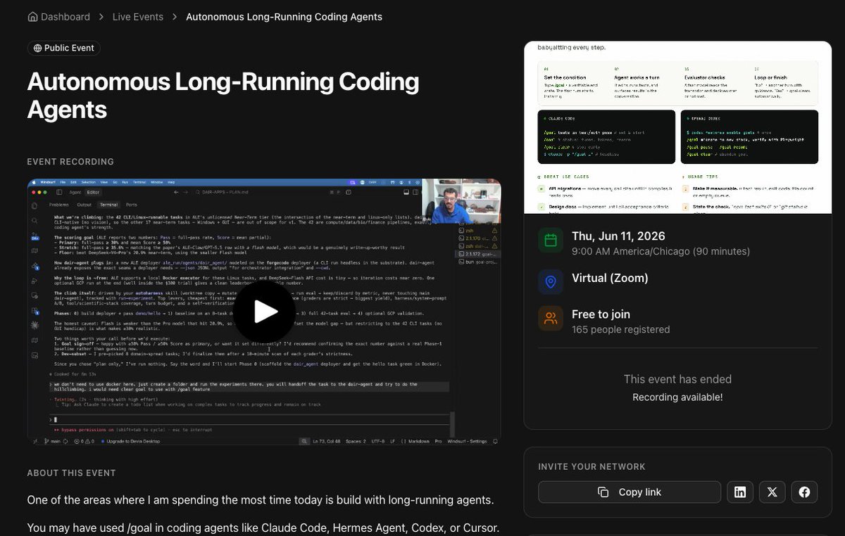Screen dimensions: 845x536
Task: Click the 165 people registered text
Action: (620, 329)
